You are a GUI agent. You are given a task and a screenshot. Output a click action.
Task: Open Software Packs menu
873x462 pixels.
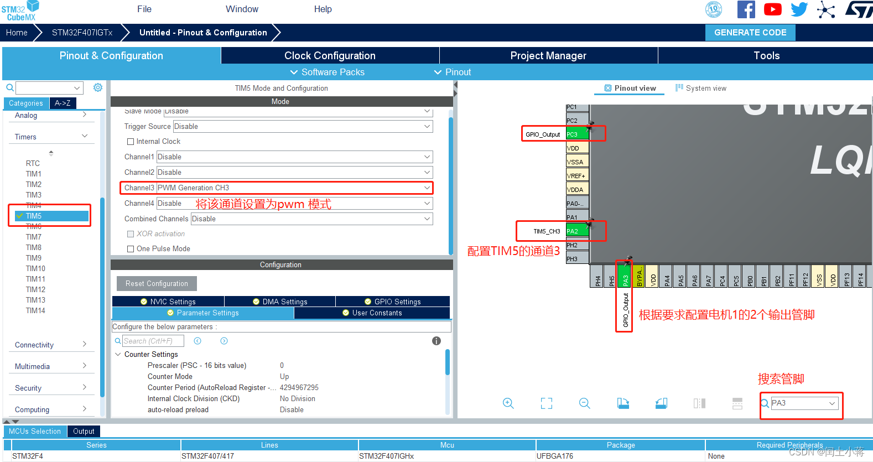tap(327, 72)
